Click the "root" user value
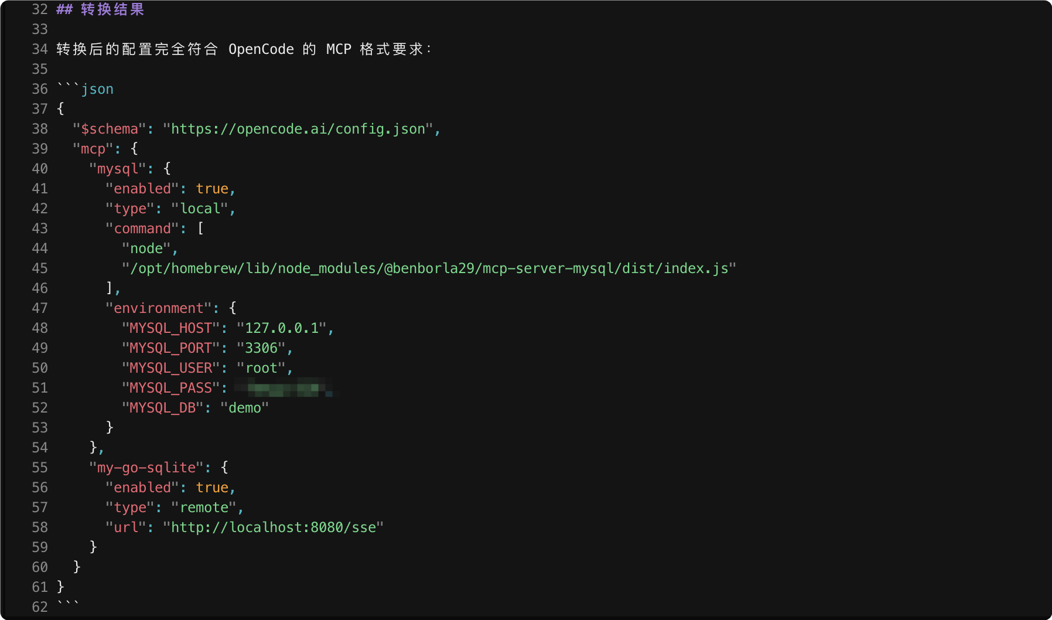This screenshot has height=620, width=1052. (261, 368)
